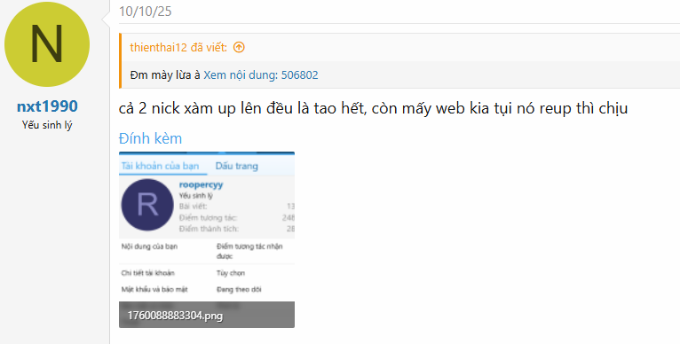
Task: Open the nxt1990 avatar with letter N
Action: [x=47, y=44]
